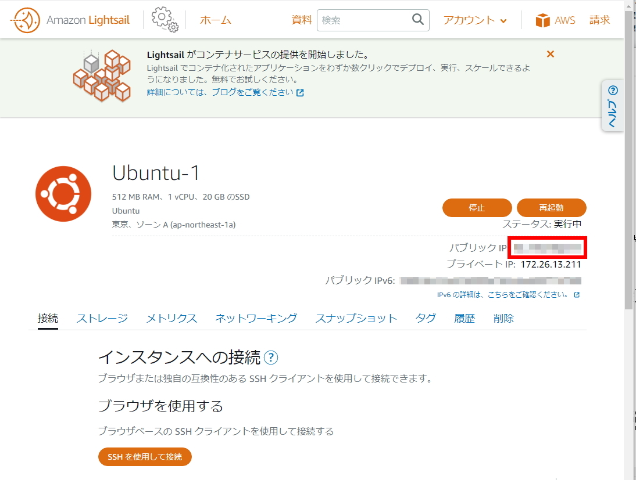Open the help question mark side tab
Viewport: 636px width, 480px height.
pyautogui.click(x=613, y=106)
